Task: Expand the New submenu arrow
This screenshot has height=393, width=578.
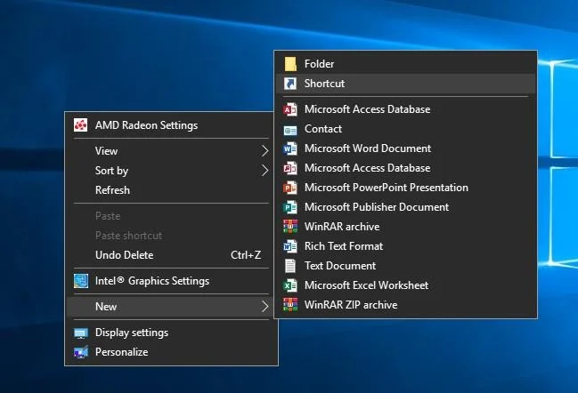Action: [x=265, y=307]
